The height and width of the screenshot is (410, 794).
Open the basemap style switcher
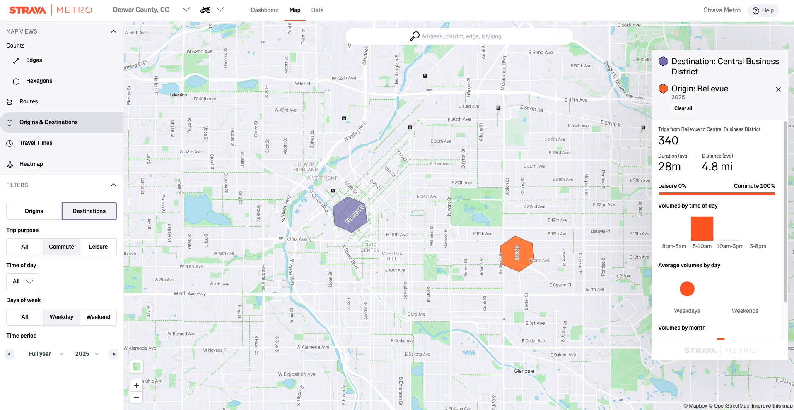pos(136,367)
